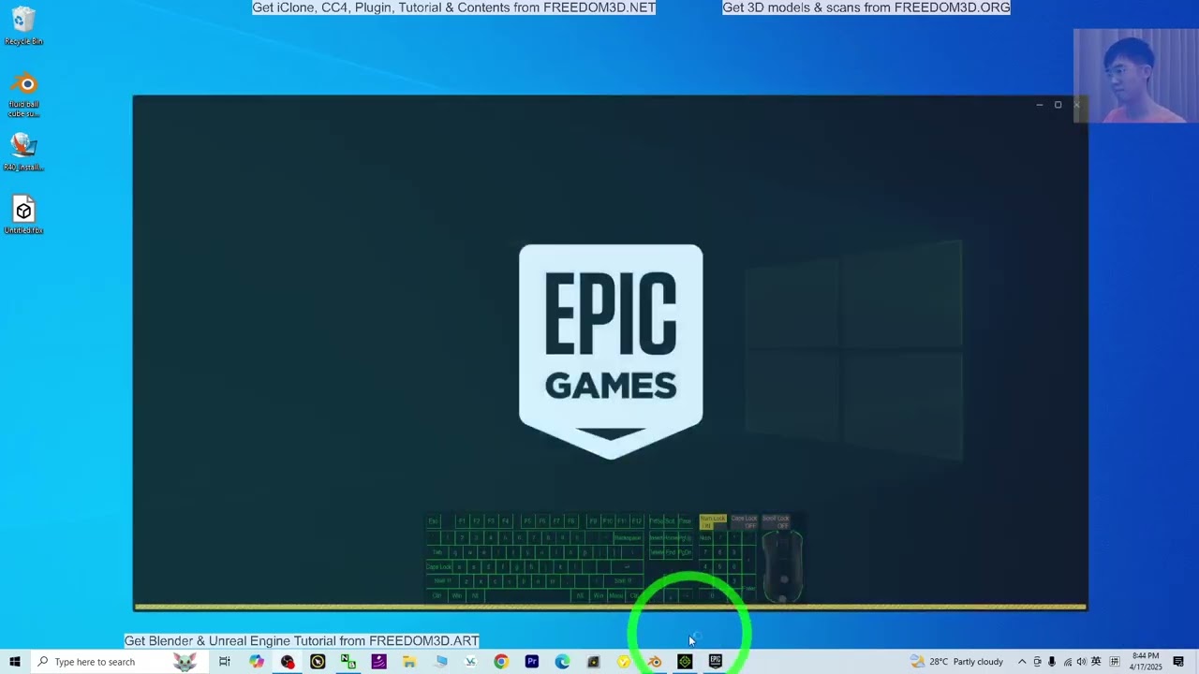Open the weather widget showing 28°C

coord(957,662)
